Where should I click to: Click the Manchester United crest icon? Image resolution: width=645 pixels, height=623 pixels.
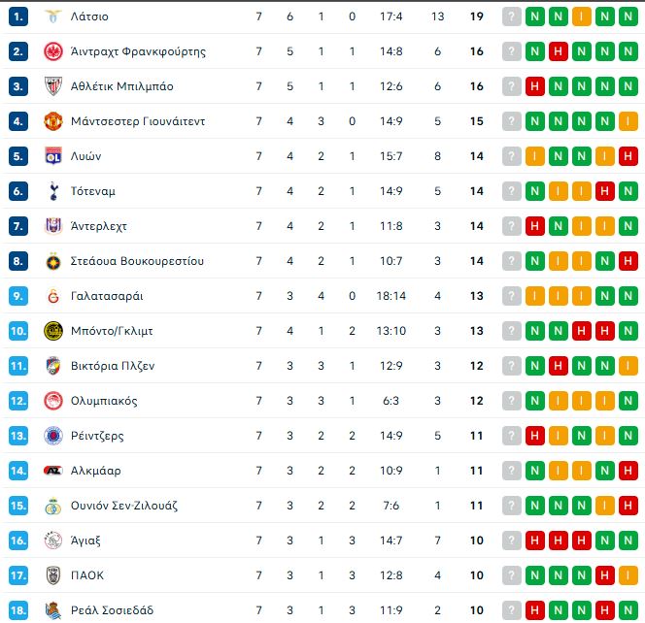pyautogui.click(x=53, y=121)
